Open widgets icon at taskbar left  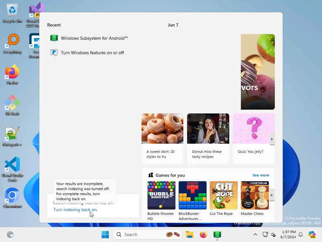10,234
